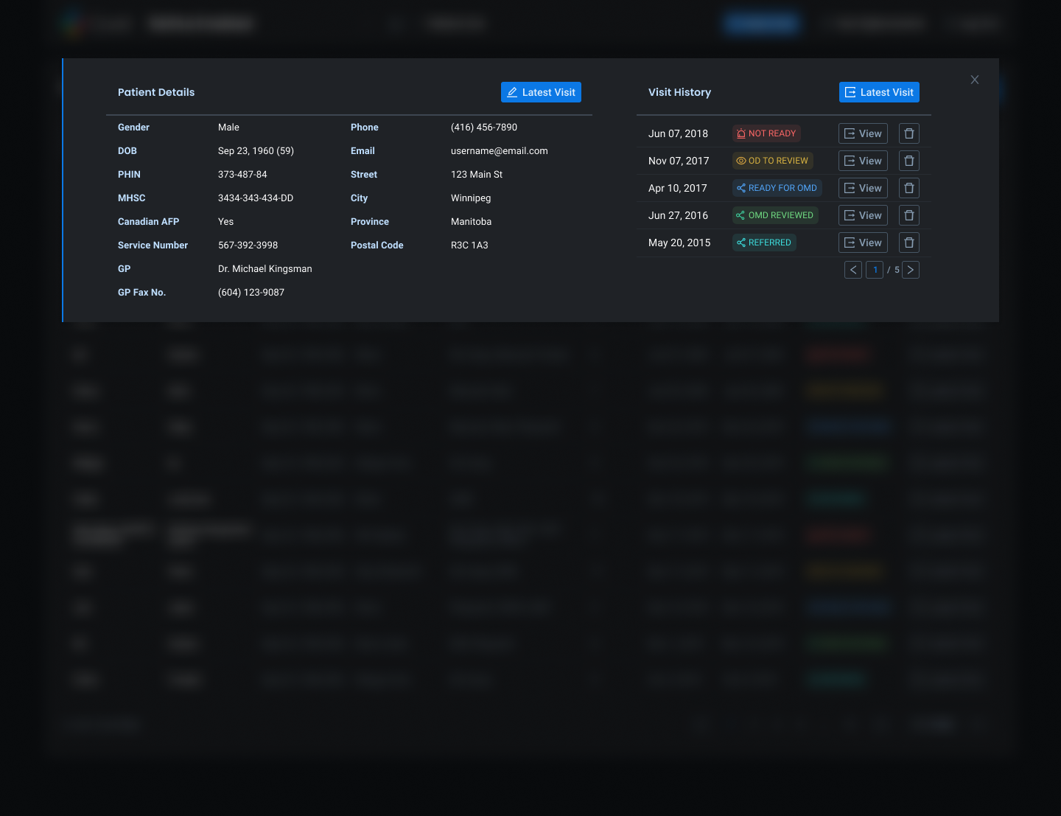Image resolution: width=1061 pixels, height=816 pixels.
Task: Open Latest Visit from Visit History
Action: coord(878,92)
